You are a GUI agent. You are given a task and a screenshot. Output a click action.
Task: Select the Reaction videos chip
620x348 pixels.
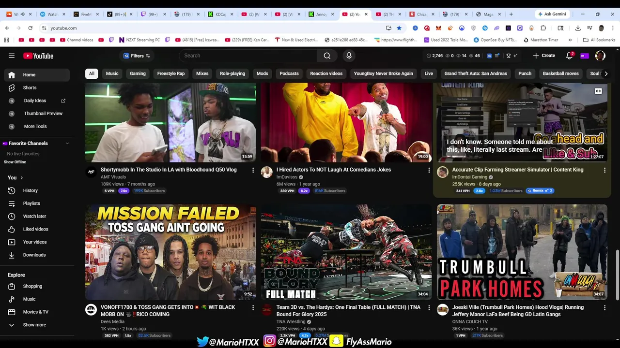326,73
